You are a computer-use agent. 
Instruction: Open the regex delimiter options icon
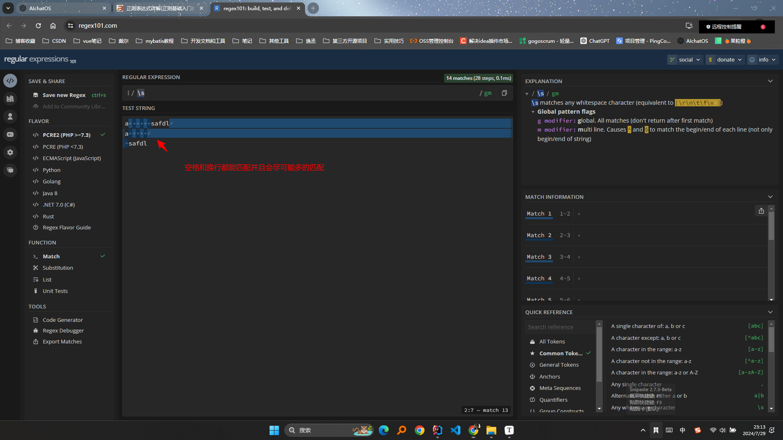pos(128,93)
